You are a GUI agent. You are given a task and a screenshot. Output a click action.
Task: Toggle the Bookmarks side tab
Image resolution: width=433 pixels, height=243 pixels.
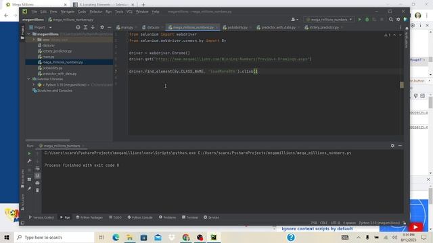tap(22, 179)
